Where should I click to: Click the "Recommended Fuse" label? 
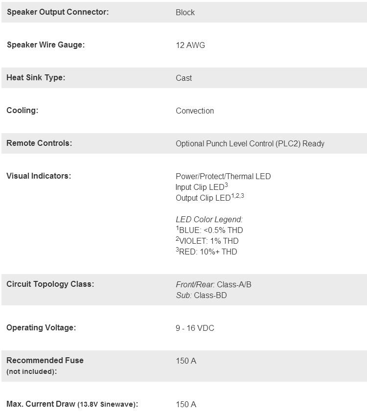click(45, 361)
